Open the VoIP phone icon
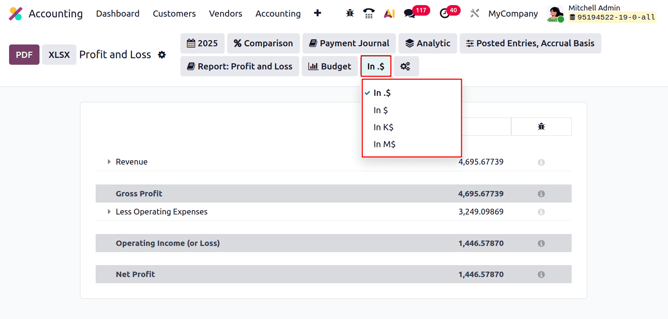This screenshot has width=668, height=319. 369,13
